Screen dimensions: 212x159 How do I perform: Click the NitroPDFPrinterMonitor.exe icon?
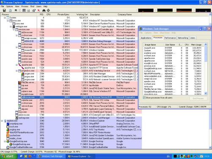coord(8,132)
